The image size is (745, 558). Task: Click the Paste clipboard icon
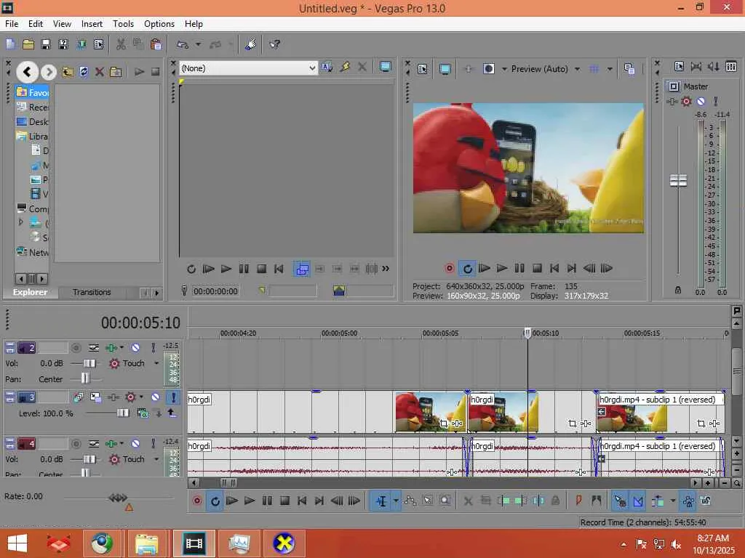156,44
